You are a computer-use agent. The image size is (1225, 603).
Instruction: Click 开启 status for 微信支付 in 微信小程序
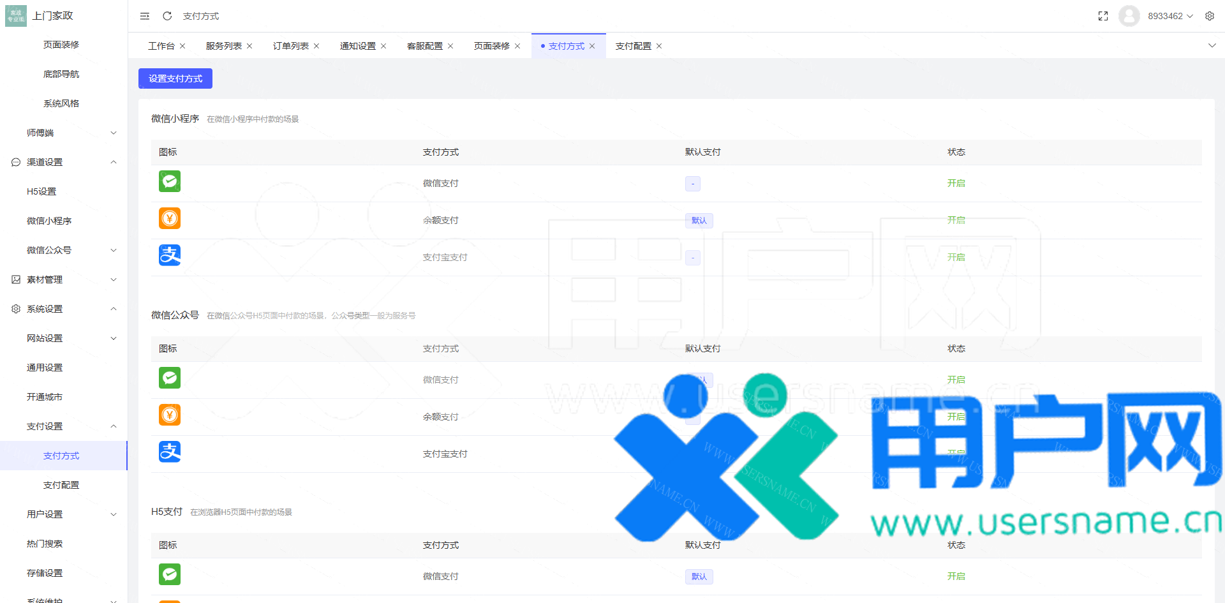pos(956,183)
